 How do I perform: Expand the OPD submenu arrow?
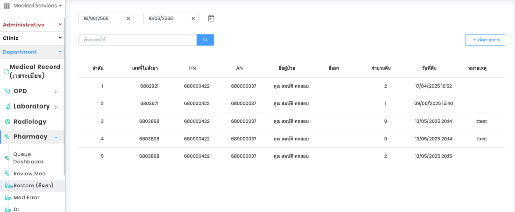(56, 91)
